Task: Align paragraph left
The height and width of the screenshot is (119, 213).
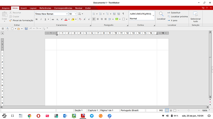Action: (94, 19)
